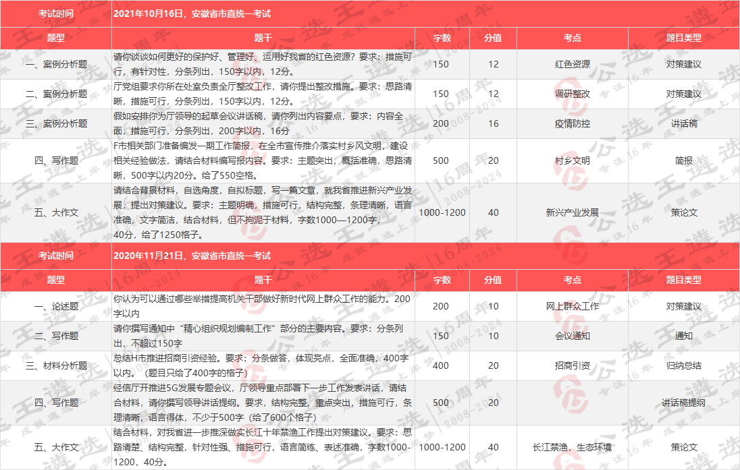Click the 招商引资 topic cell
The width and height of the screenshot is (740, 470).
572,365
